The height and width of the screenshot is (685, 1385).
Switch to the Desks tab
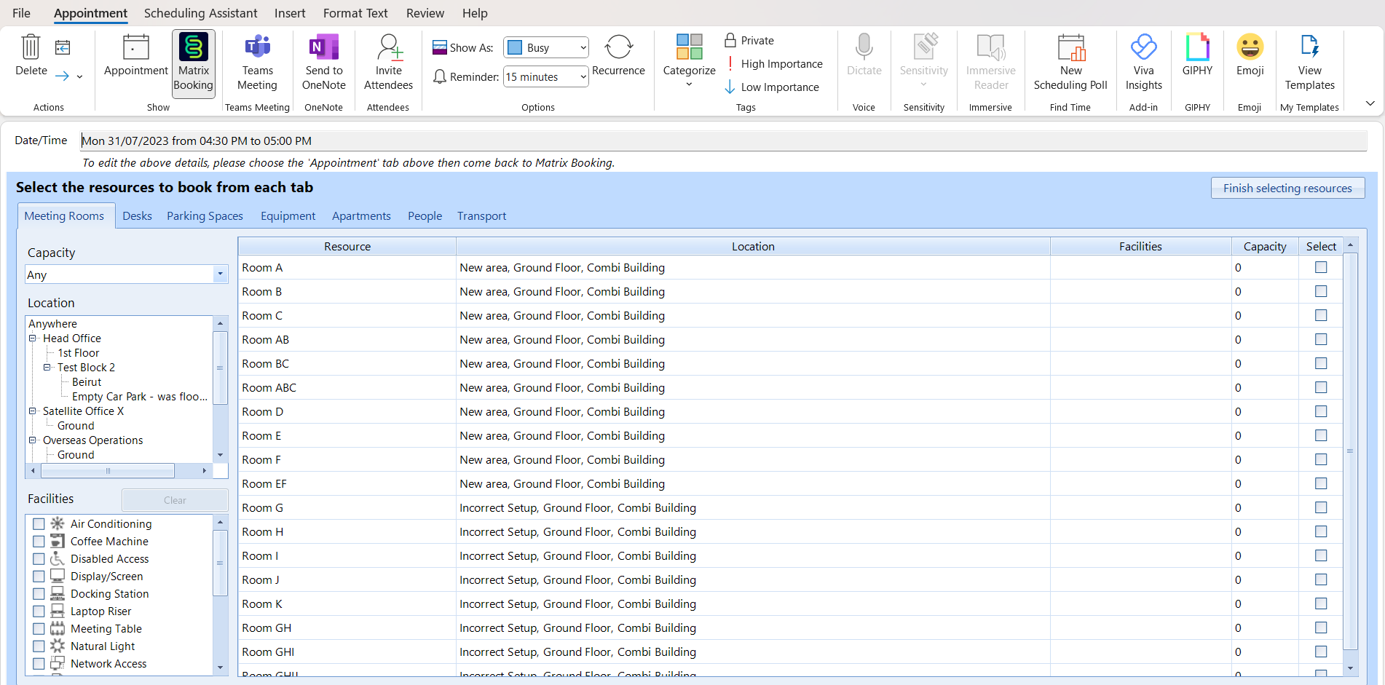[x=137, y=216]
